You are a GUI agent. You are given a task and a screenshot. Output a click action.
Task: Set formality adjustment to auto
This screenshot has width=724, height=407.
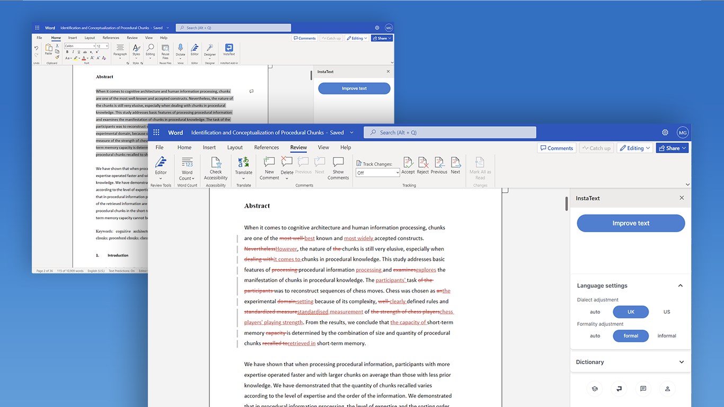(x=595, y=335)
